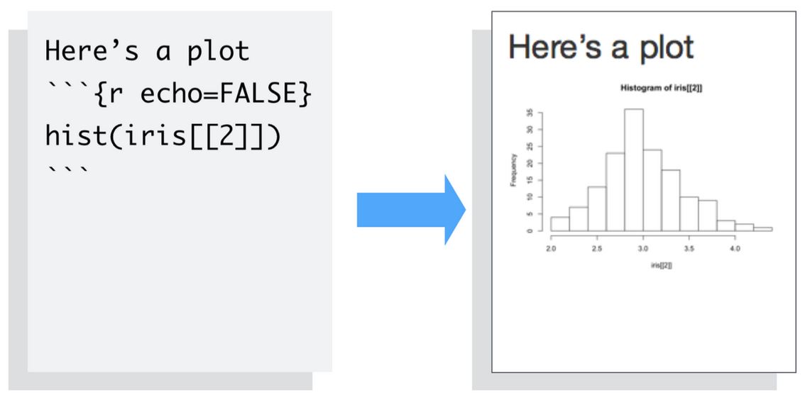The height and width of the screenshot is (402, 805).
Task: Select the "Frequency" y-axis label
Action: tap(513, 170)
